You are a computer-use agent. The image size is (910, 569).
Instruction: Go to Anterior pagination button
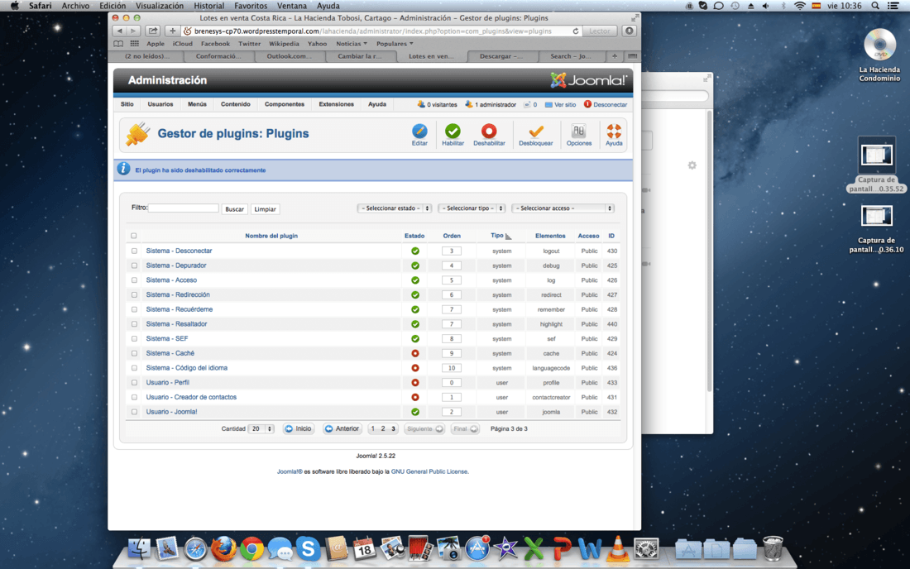[342, 428]
